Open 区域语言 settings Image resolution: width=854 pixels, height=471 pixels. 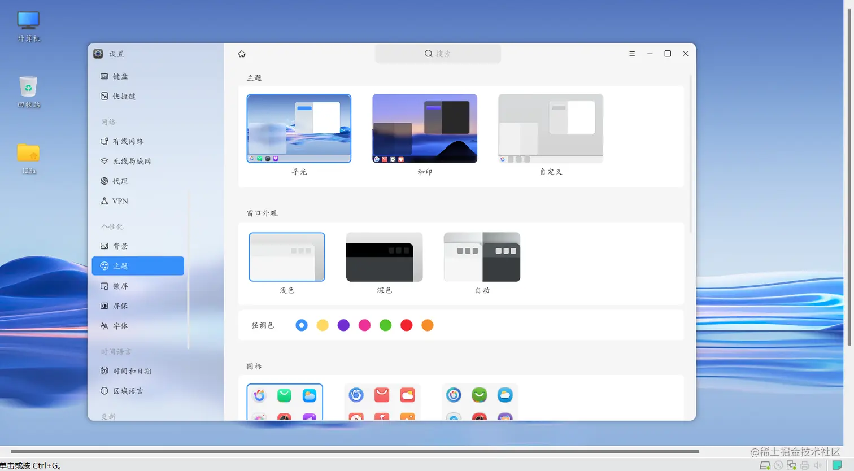pyautogui.click(x=138, y=391)
